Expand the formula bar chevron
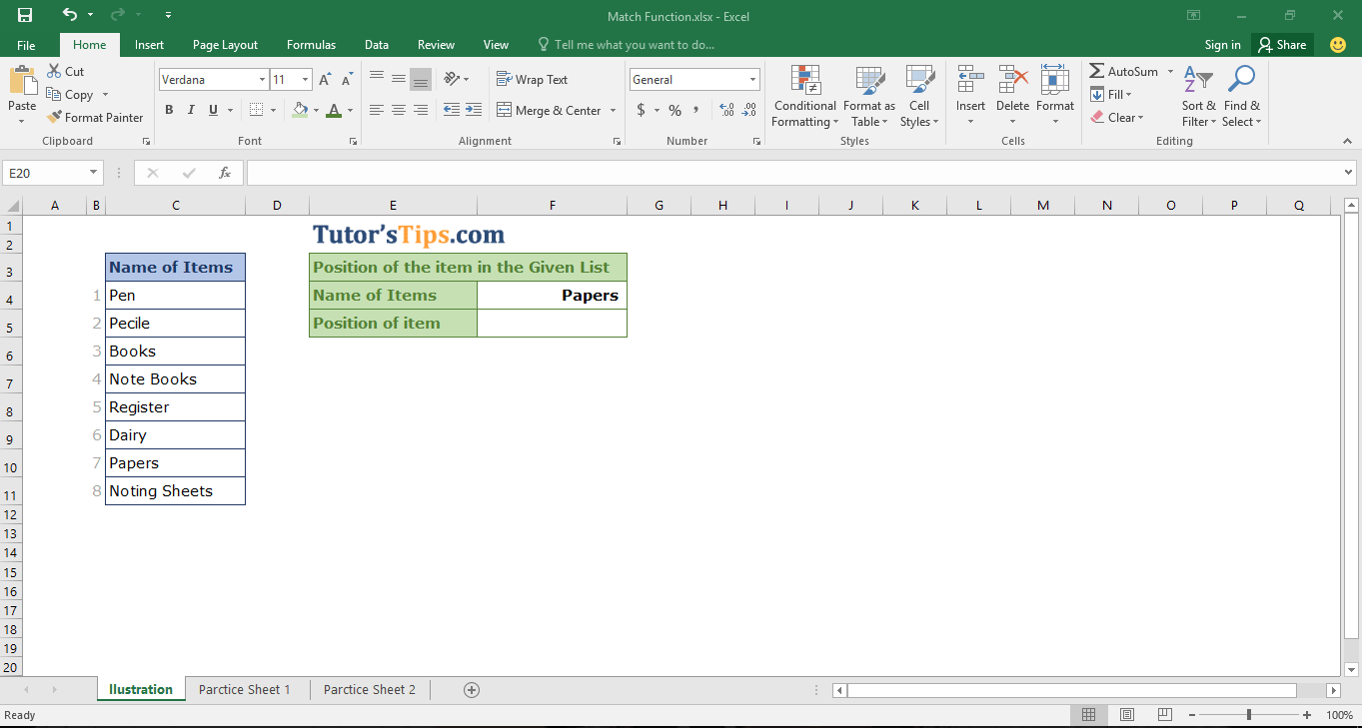The width and height of the screenshot is (1362, 728). 1349,173
